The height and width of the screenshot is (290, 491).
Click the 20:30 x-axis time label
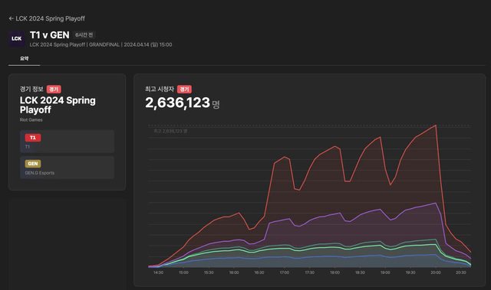[461, 272]
